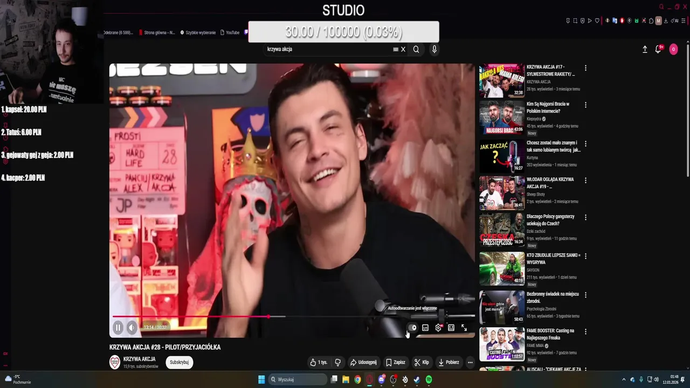Viewport: 690px width, 388px height.
Task: Open options for 'KRZYWA AKCJA #17' recommended video
Action: pos(585,68)
